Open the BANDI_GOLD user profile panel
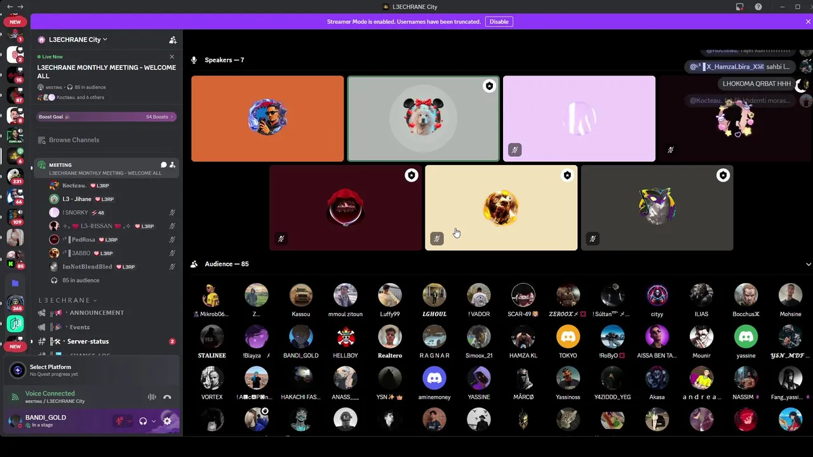 [x=57, y=421]
